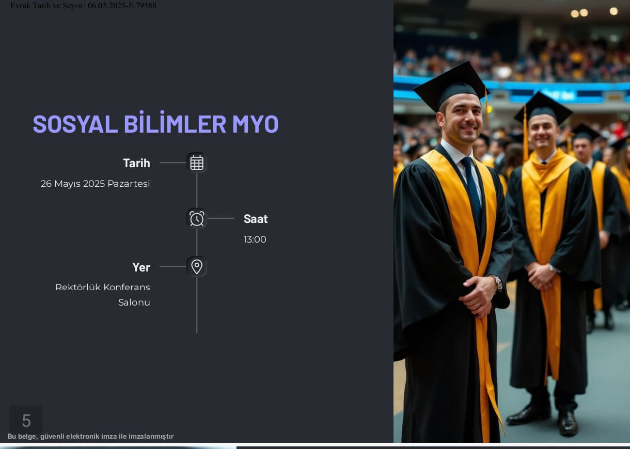
Task: Click the date 26 Mayıs 2025 Pazartesi
Action: pos(96,184)
